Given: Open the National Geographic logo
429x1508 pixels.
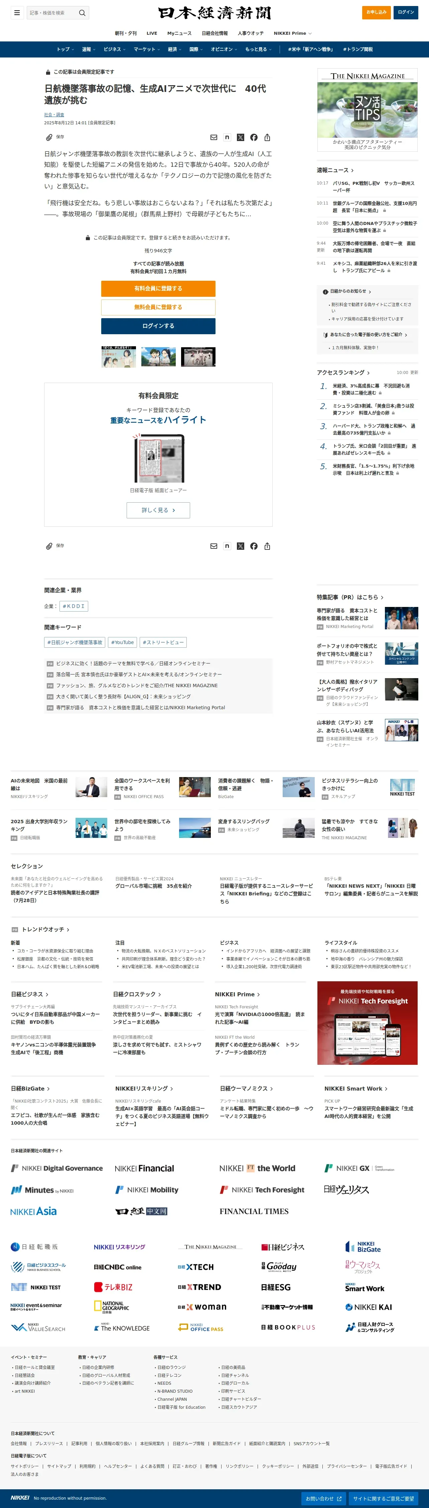Looking at the screenshot, I should click(112, 1306).
